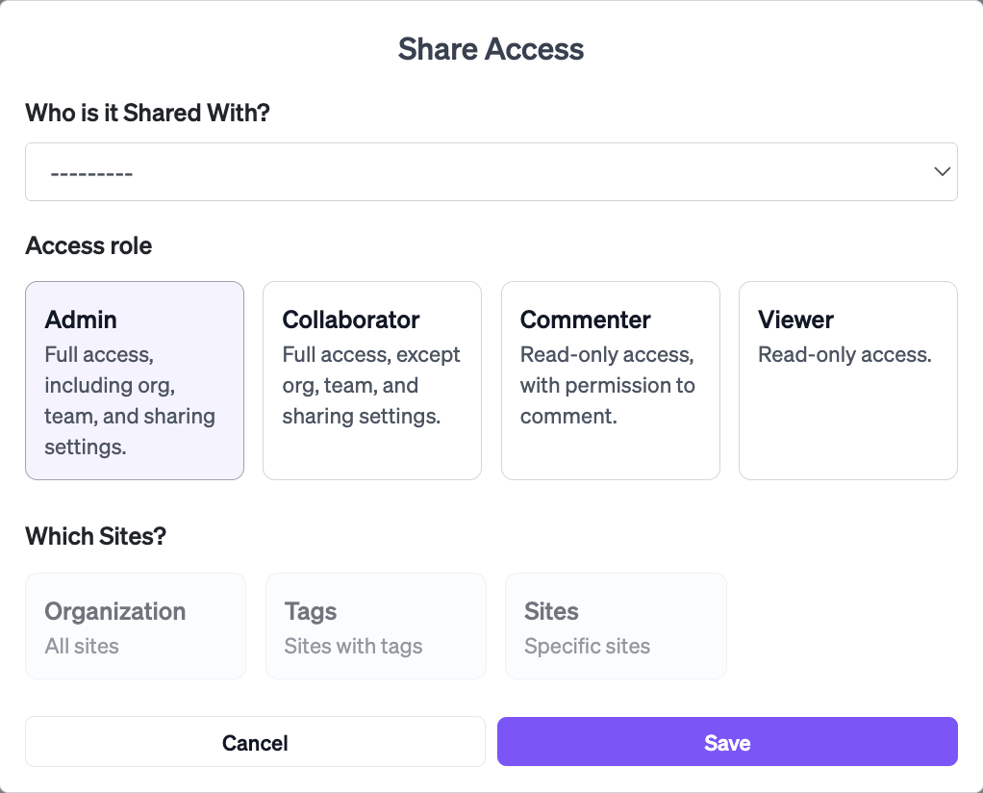The image size is (983, 793).
Task: Save the share access settings
Action: (x=727, y=742)
